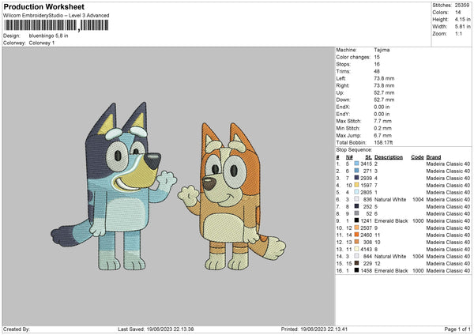
Task: Click the 'N#' column header
Action: click(x=349, y=157)
